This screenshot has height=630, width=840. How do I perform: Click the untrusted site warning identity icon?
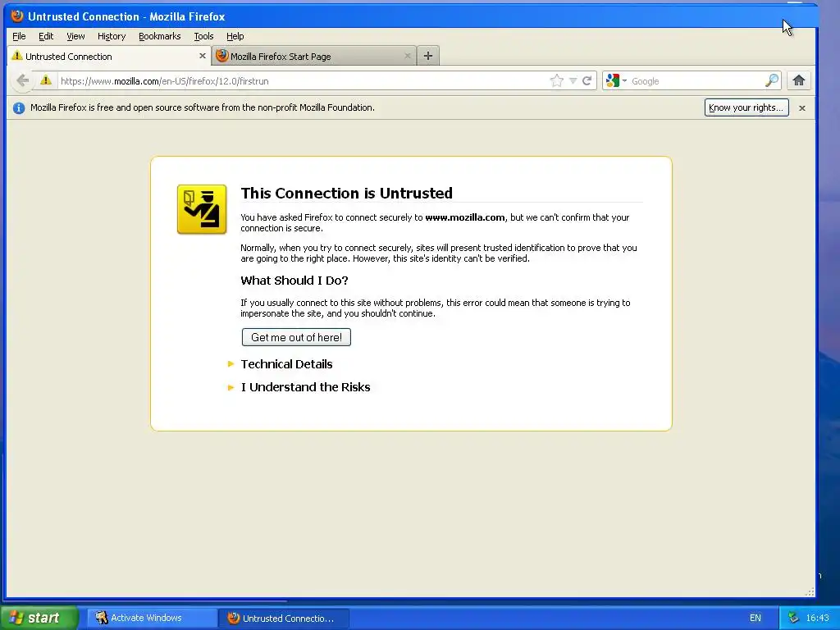(46, 80)
